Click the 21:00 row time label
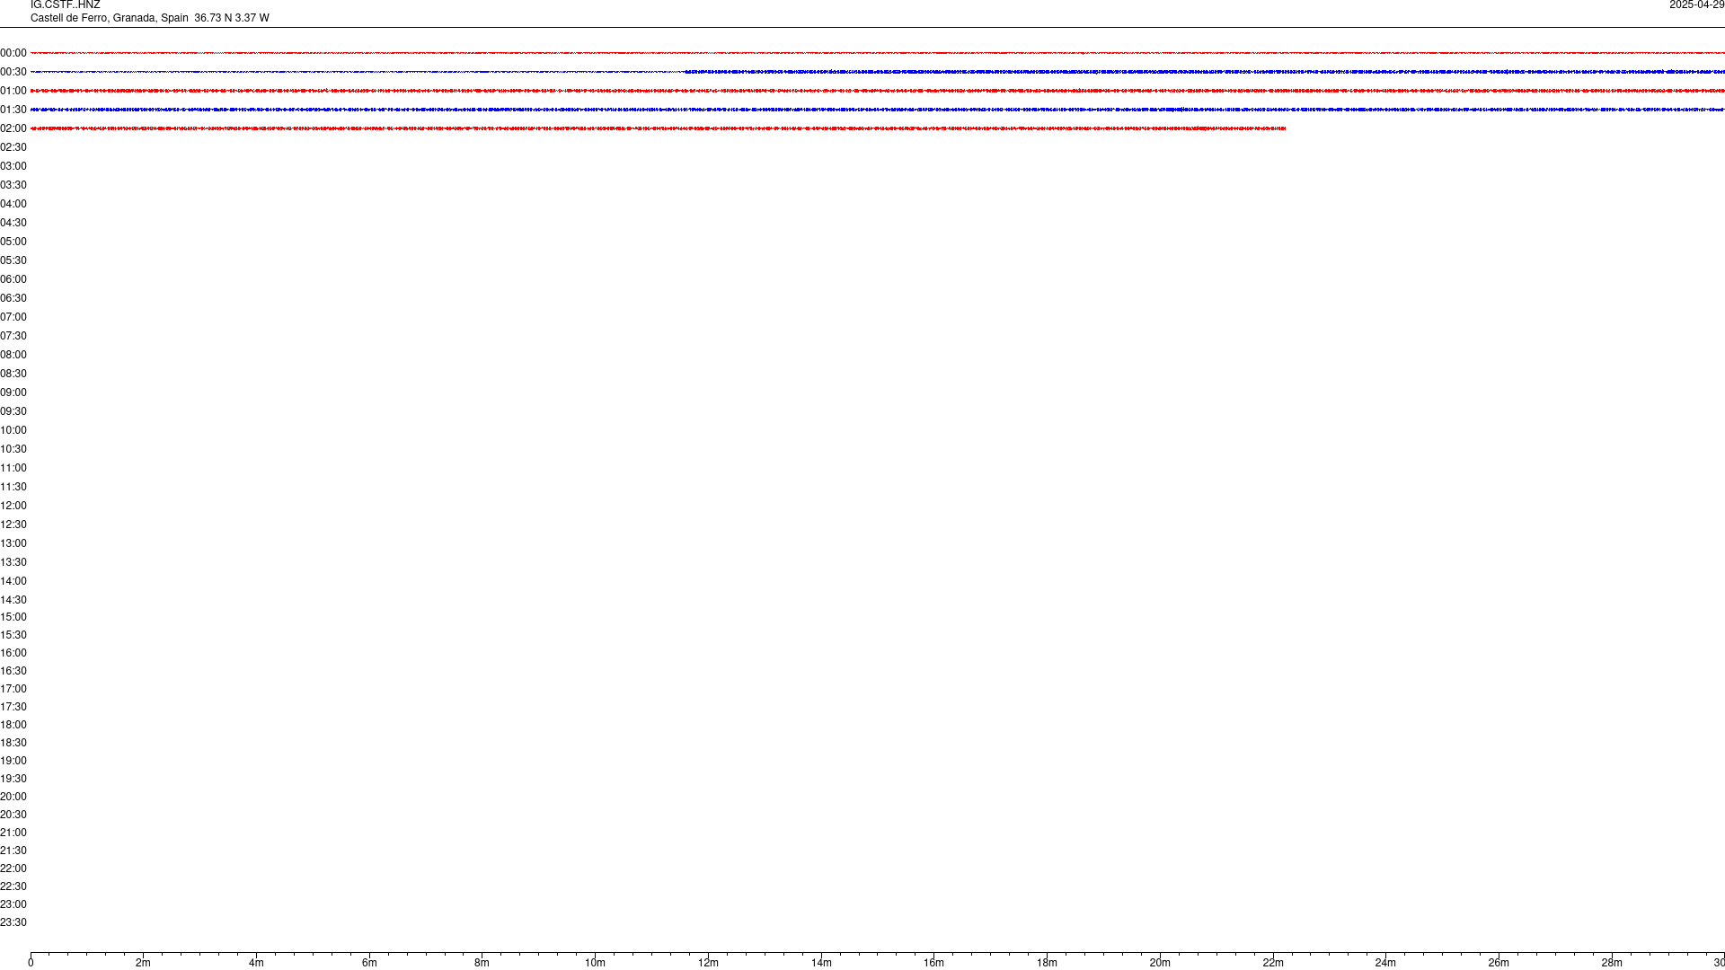Screen dimensions: 1725x970 pos(13,833)
